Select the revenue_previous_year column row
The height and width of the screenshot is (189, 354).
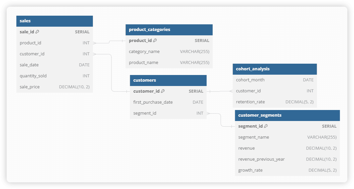click(x=287, y=159)
